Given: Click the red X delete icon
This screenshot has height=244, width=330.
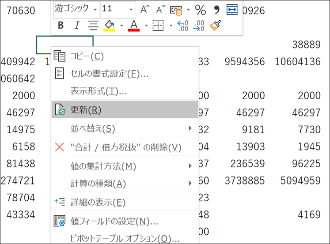Looking at the screenshot, I should click(60, 147).
